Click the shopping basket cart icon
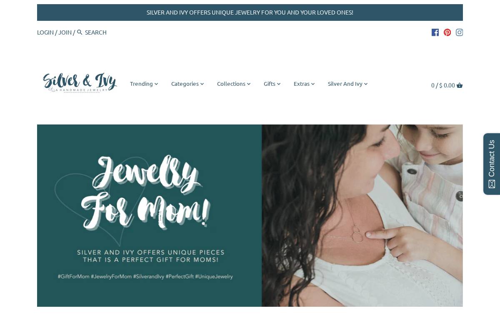This screenshot has width=500, height=333. coord(460,85)
